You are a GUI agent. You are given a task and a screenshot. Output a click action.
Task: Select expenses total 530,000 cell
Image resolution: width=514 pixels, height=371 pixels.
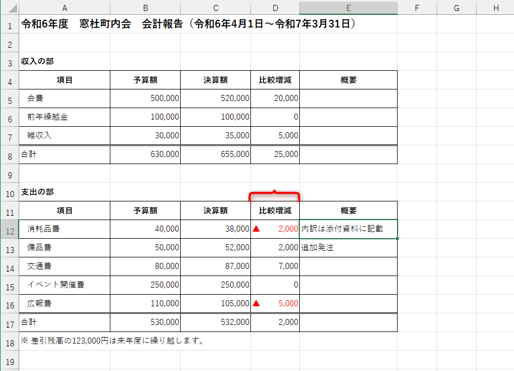[145, 323]
